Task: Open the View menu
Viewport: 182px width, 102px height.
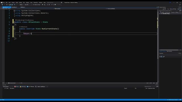Action: [9, 3]
